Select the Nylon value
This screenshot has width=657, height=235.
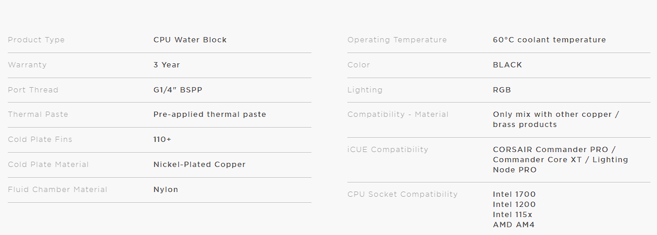pyautogui.click(x=166, y=190)
